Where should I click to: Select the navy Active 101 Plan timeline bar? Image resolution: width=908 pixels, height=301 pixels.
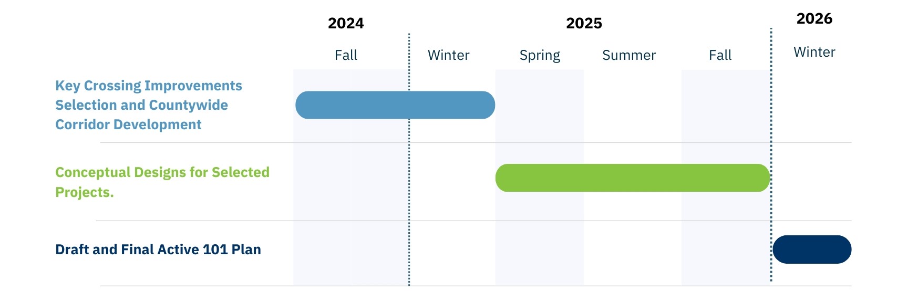[812, 250]
